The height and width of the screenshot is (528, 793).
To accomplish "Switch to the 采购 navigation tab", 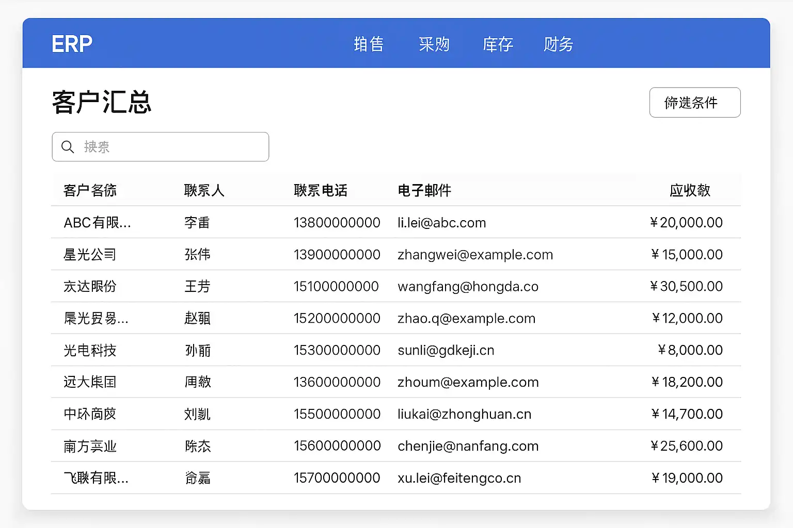I will 434,44.
